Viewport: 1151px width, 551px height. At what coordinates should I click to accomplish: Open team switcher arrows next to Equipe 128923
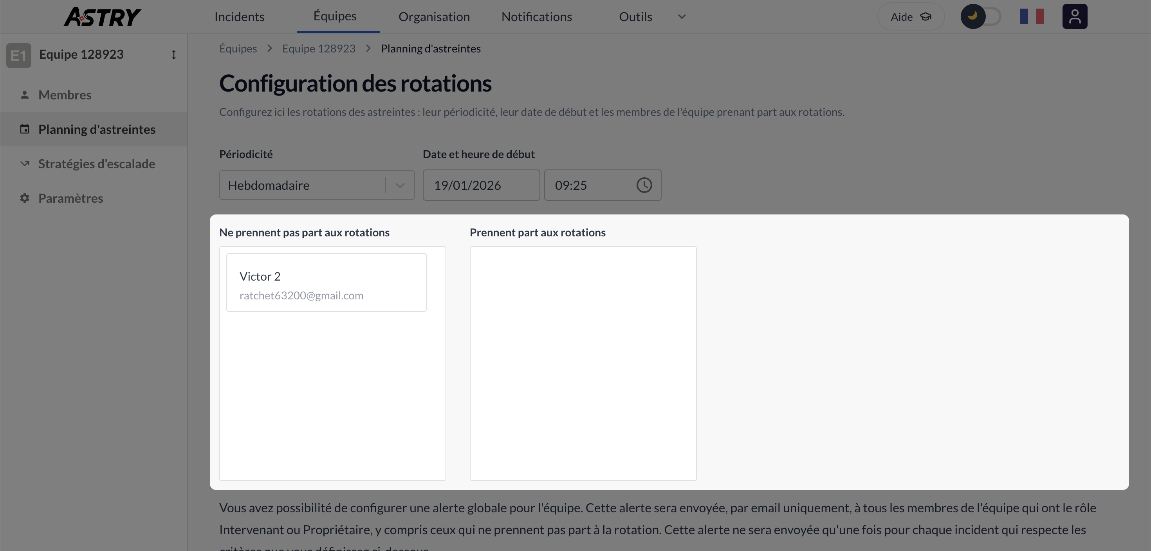[174, 55]
